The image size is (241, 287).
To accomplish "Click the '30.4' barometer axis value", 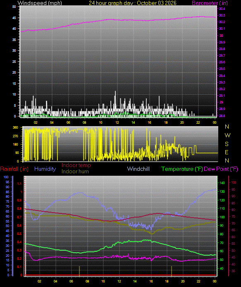I will click(x=222, y=9).
